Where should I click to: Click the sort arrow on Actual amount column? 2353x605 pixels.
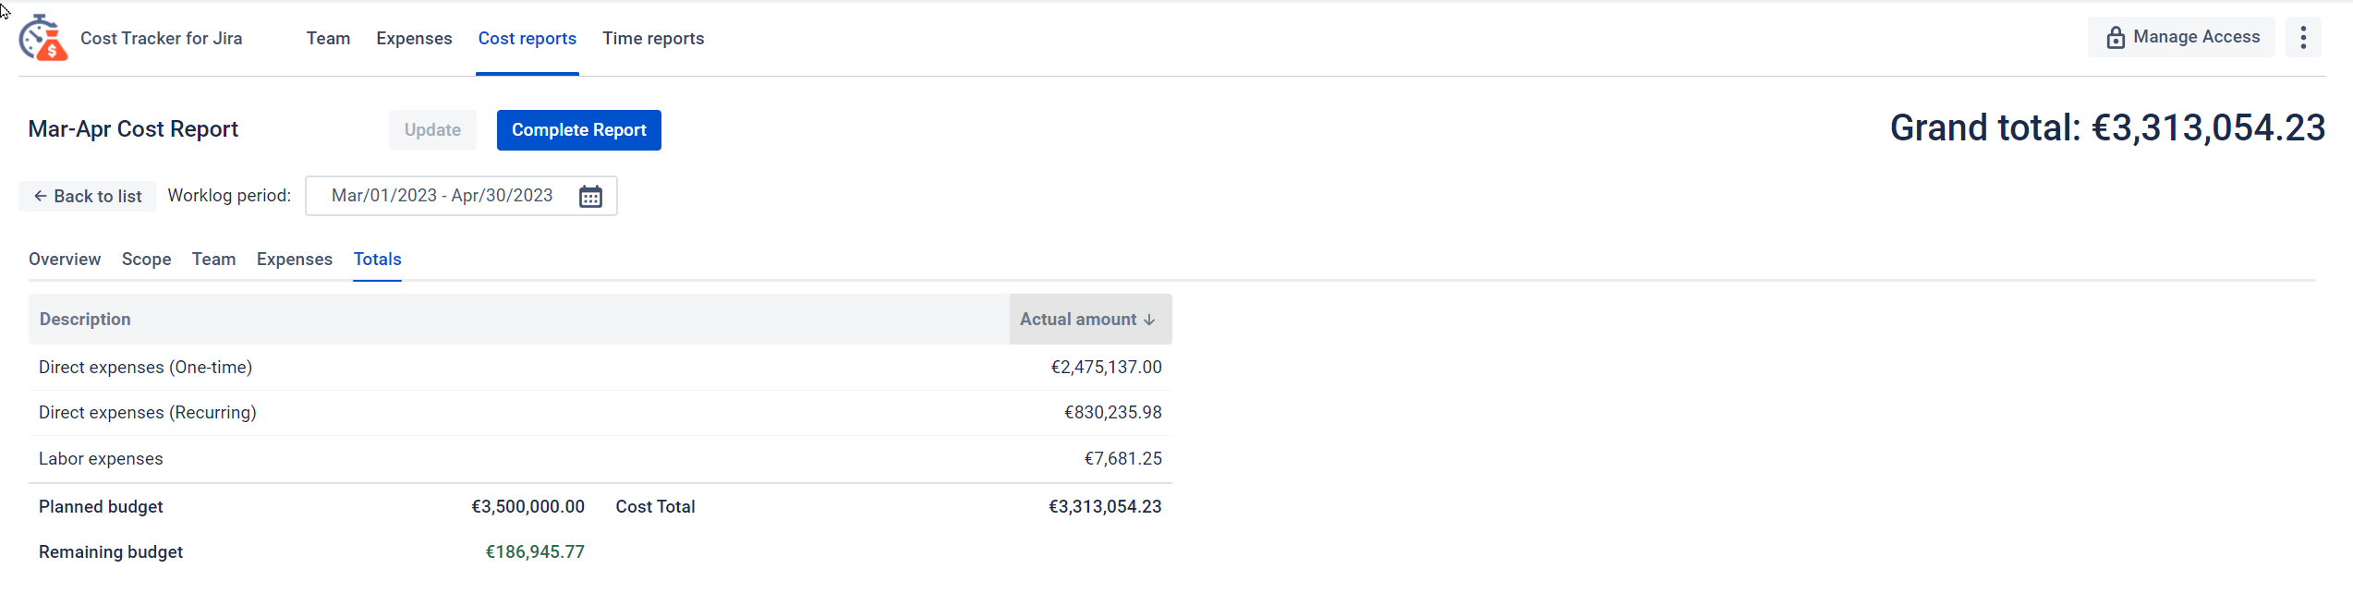pyautogui.click(x=1148, y=319)
